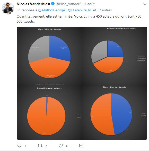
Task: Click the reply speech bubble icon
Action: click(x=19, y=146)
